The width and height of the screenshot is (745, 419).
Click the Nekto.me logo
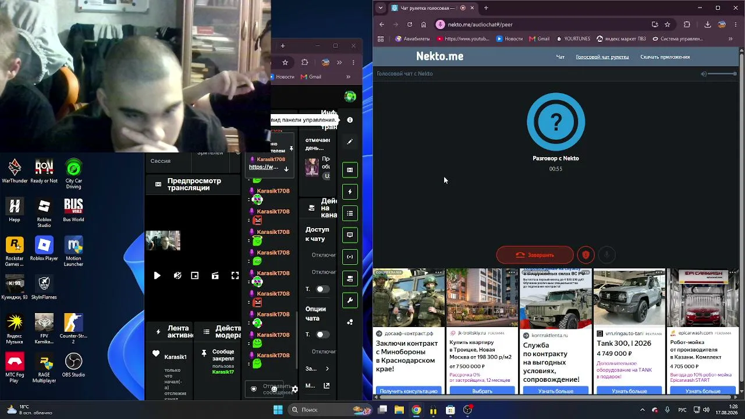coord(439,56)
